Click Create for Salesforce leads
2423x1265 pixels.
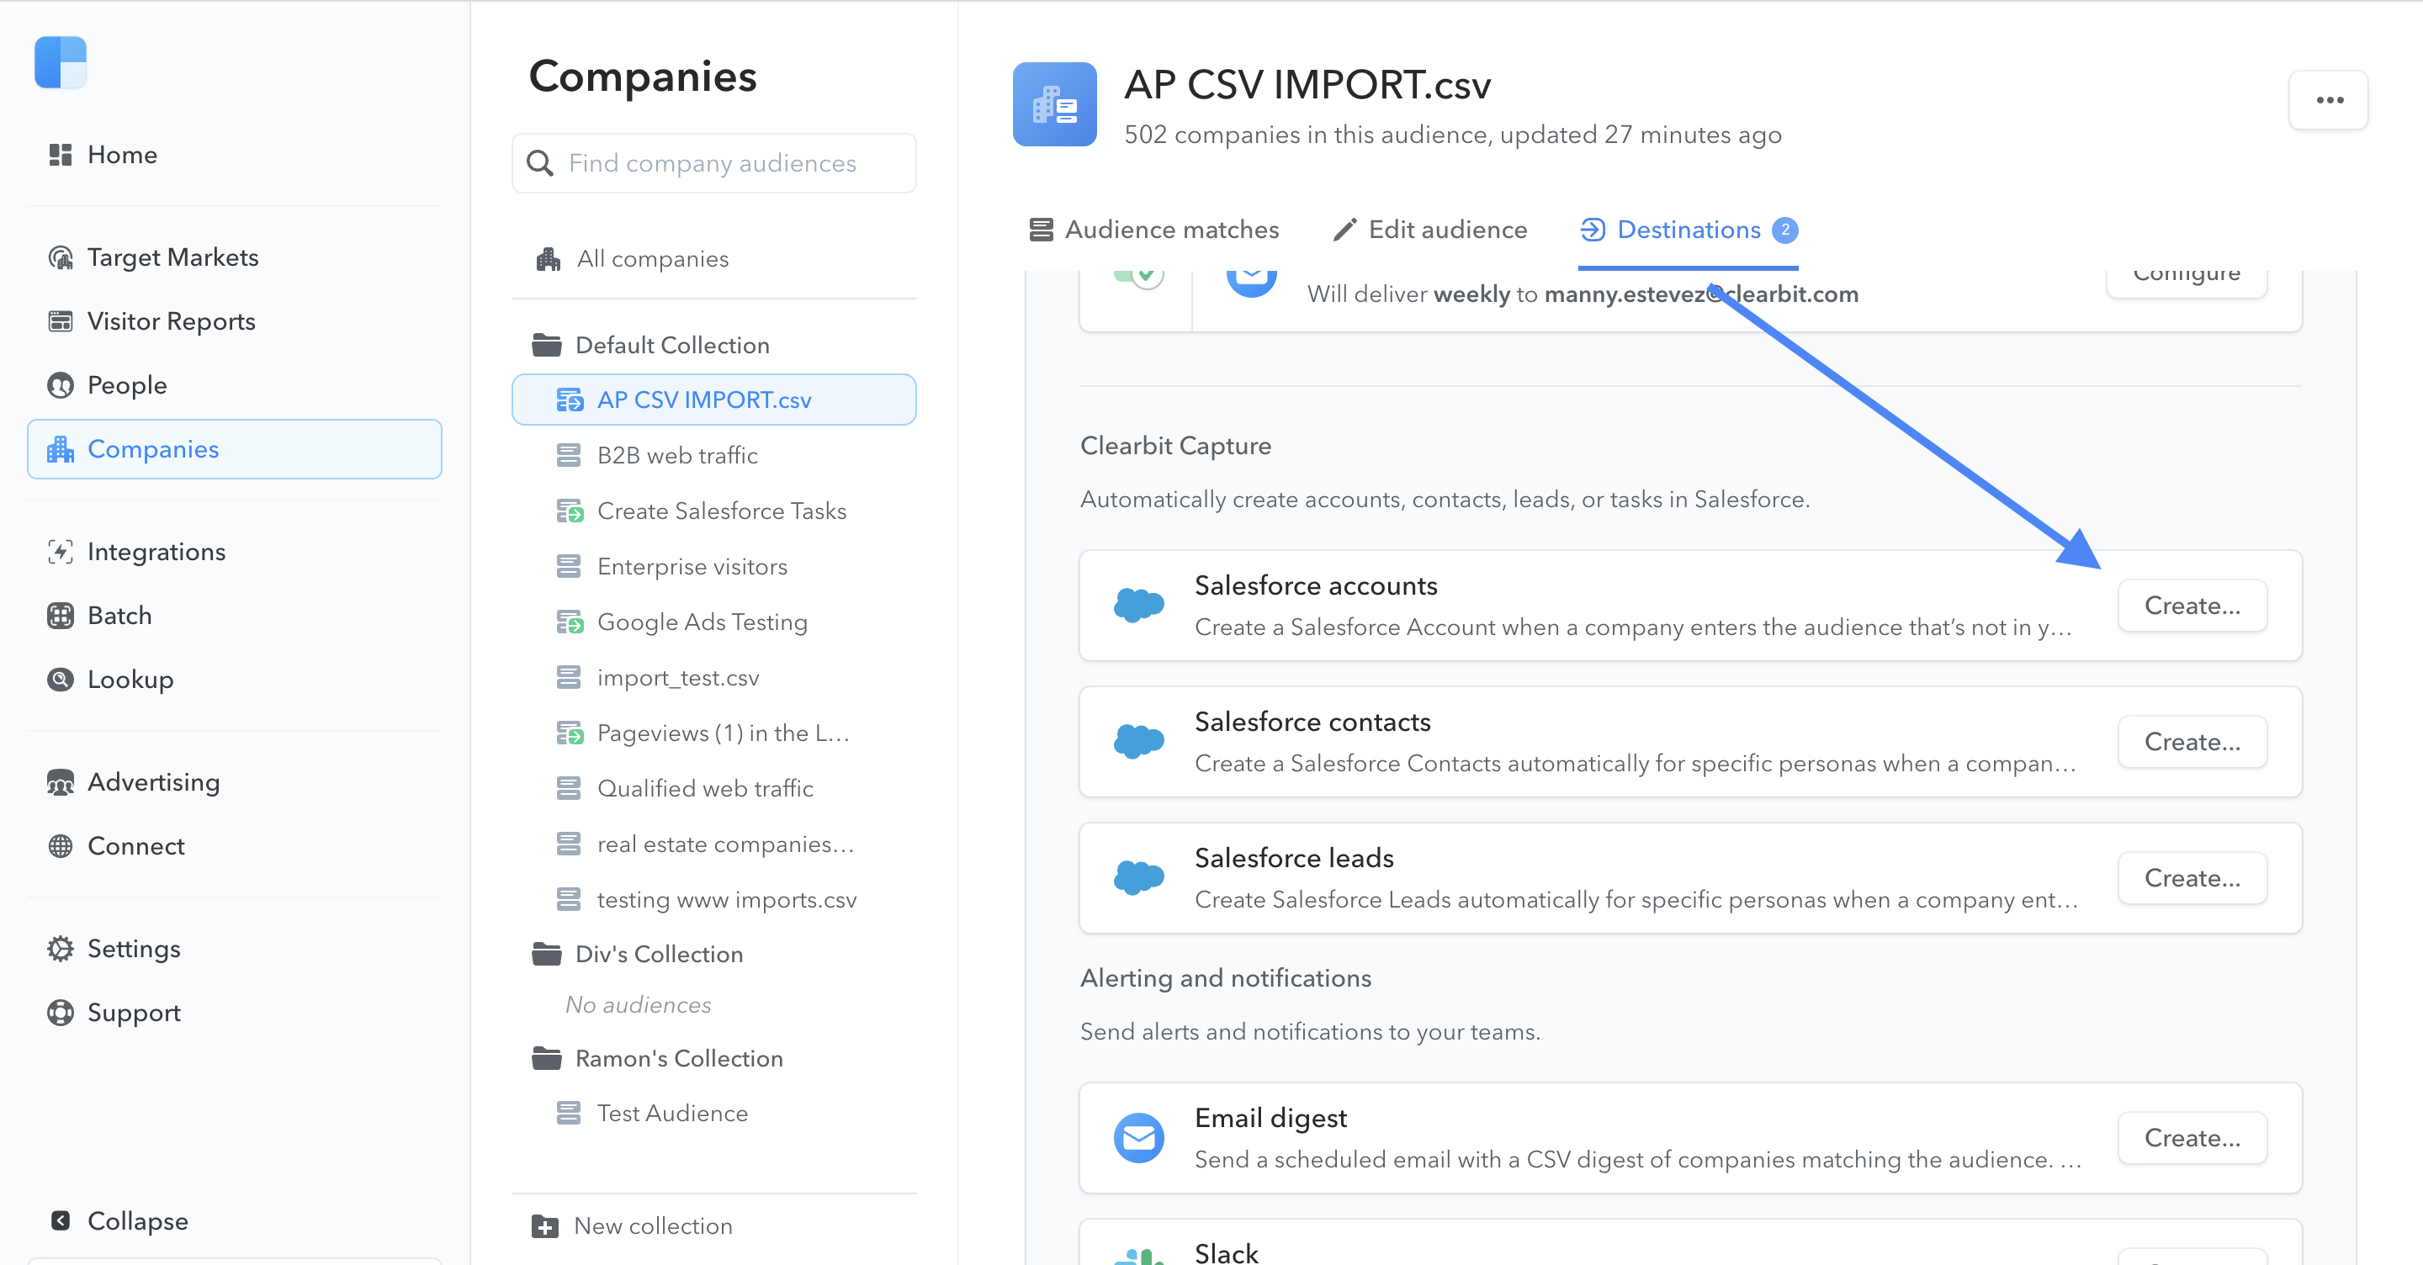pyautogui.click(x=2192, y=878)
